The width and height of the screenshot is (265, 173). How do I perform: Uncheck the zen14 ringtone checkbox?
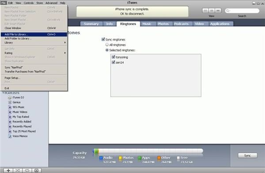coord(114,62)
